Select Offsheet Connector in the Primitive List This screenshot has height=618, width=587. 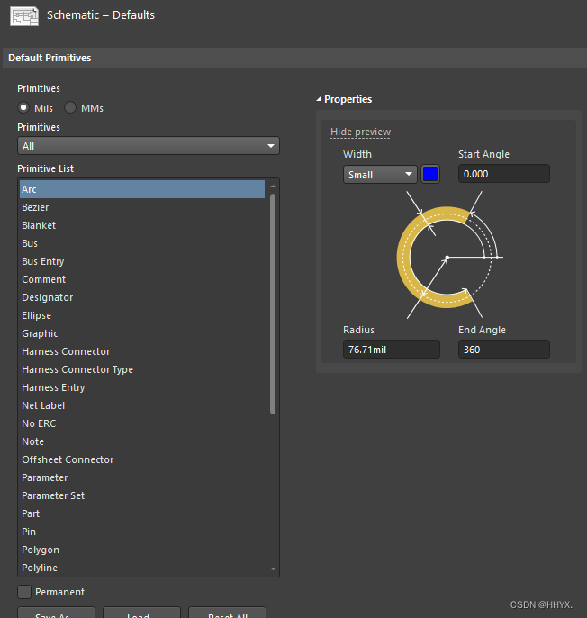click(x=142, y=459)
